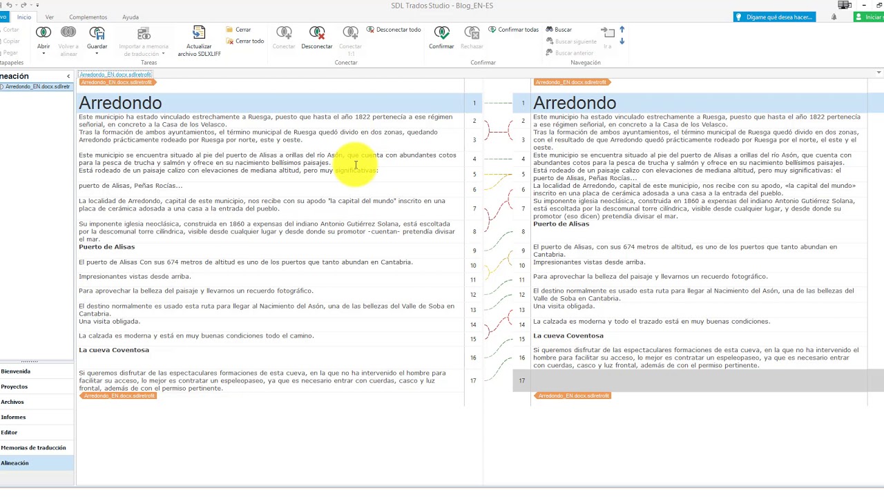
Task: Click Confirmar todas
Action: click(x=513, y=30)
